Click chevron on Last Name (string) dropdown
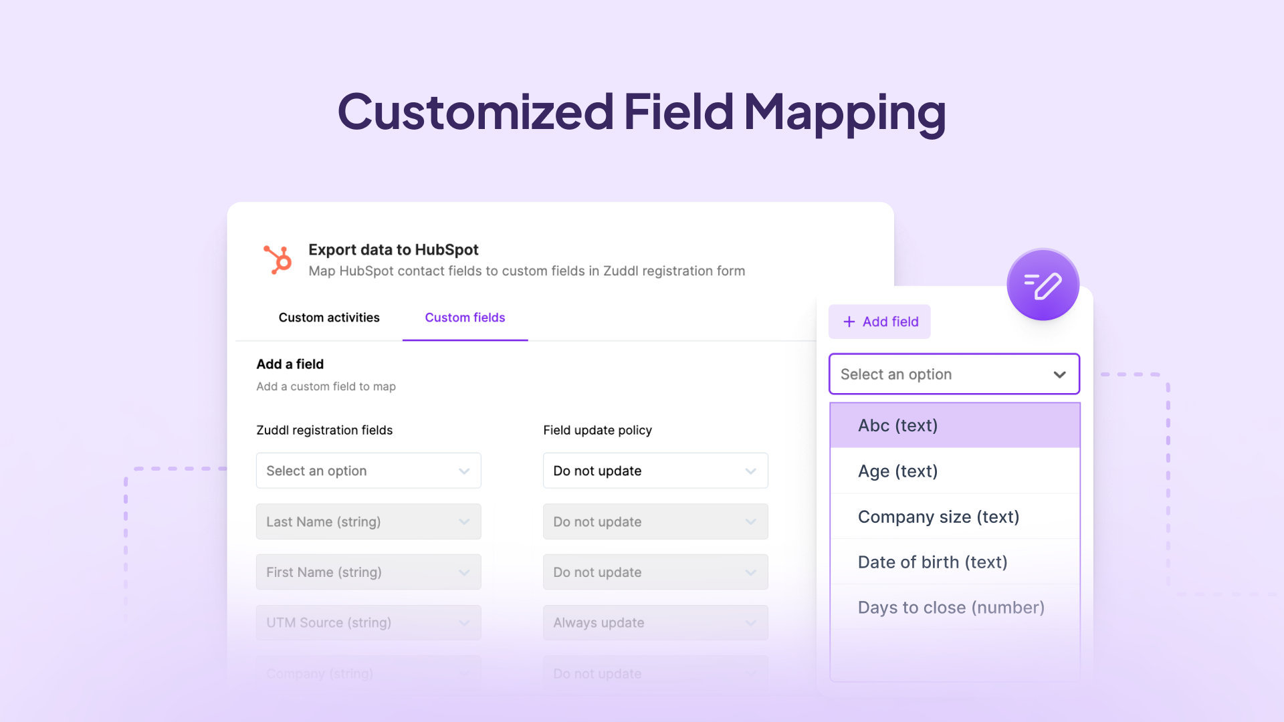 click(464, 521)
